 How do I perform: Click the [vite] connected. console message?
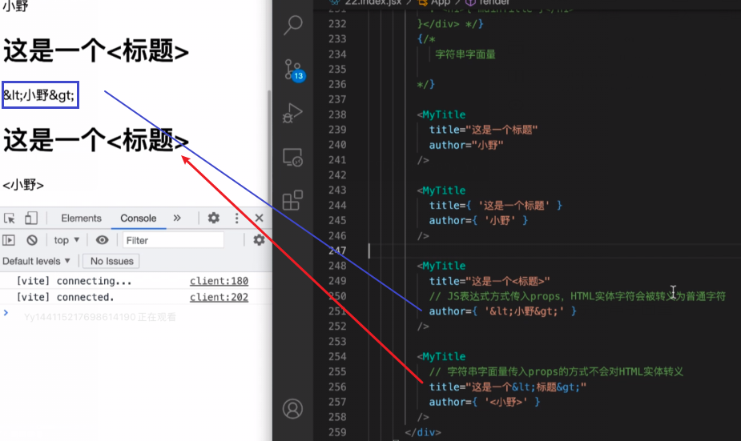(x=65, y=297)
